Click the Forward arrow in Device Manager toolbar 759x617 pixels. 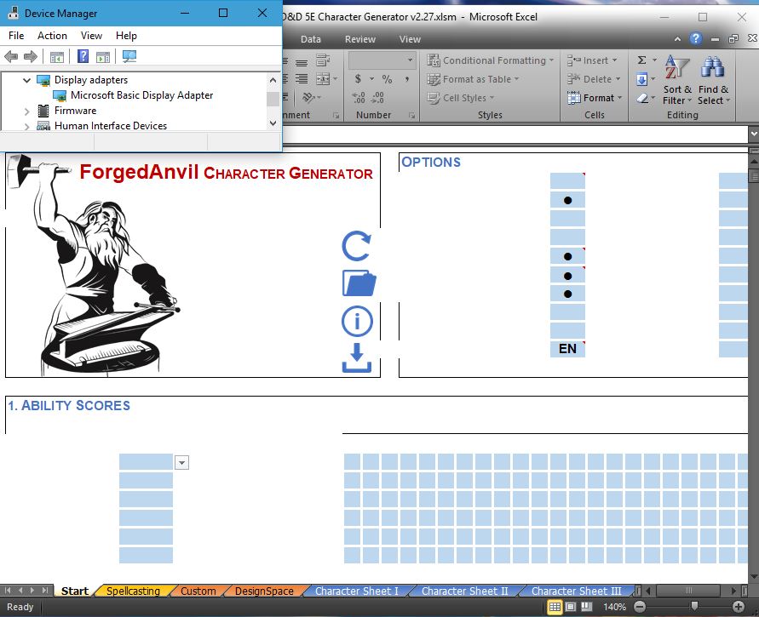point(31,56)
